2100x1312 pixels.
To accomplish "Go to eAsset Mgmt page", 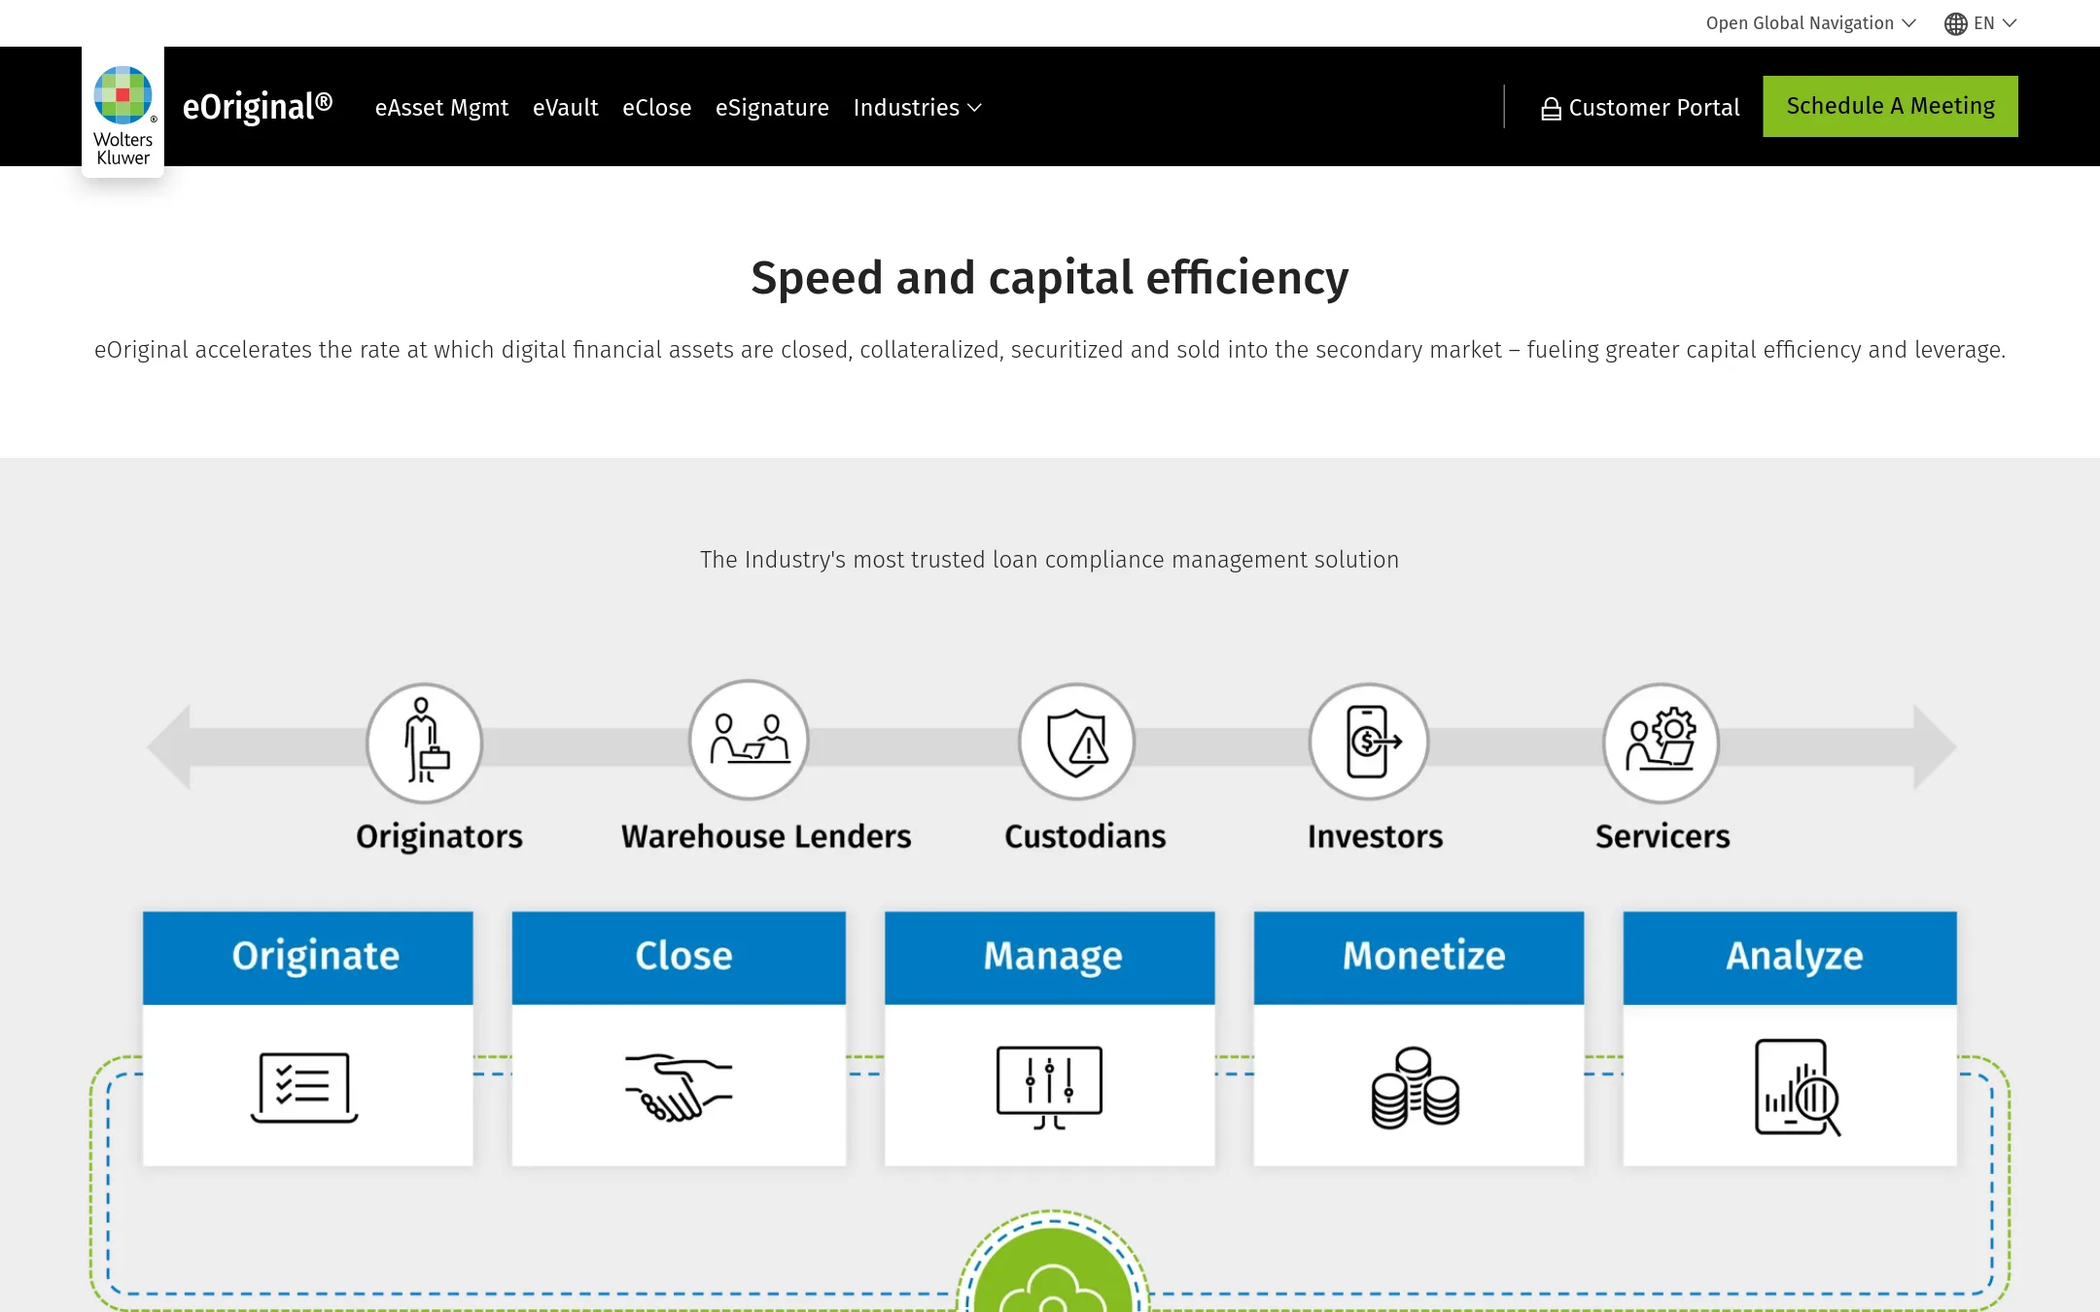I will tap(441, 108).
